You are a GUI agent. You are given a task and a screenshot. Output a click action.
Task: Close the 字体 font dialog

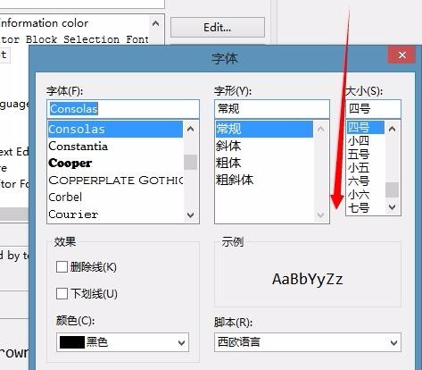(x=401, y=55)
